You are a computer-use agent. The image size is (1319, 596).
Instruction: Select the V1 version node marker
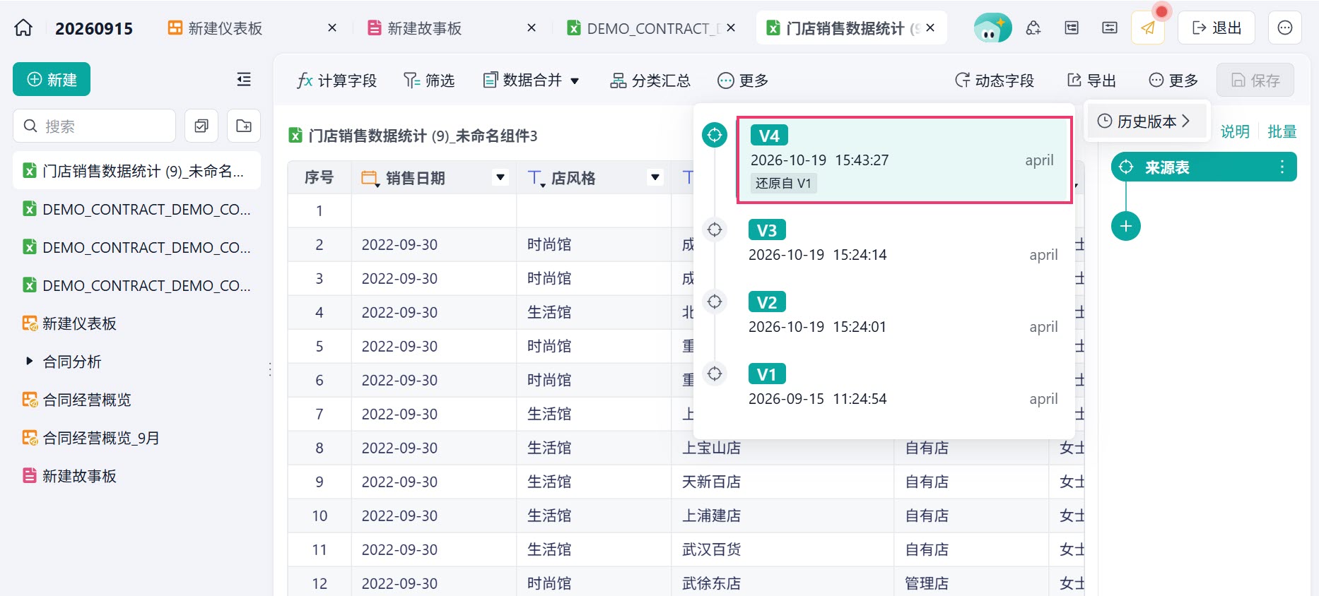[715, 374]
